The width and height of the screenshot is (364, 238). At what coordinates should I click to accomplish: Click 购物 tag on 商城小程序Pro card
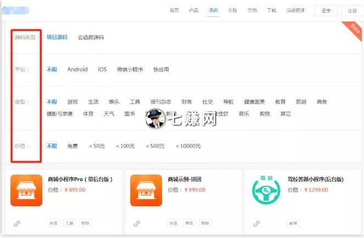pos(85,223)
